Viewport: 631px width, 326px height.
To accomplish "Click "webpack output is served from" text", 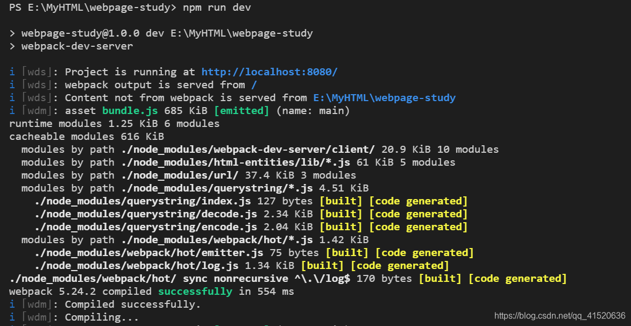I will coord(155,85).
